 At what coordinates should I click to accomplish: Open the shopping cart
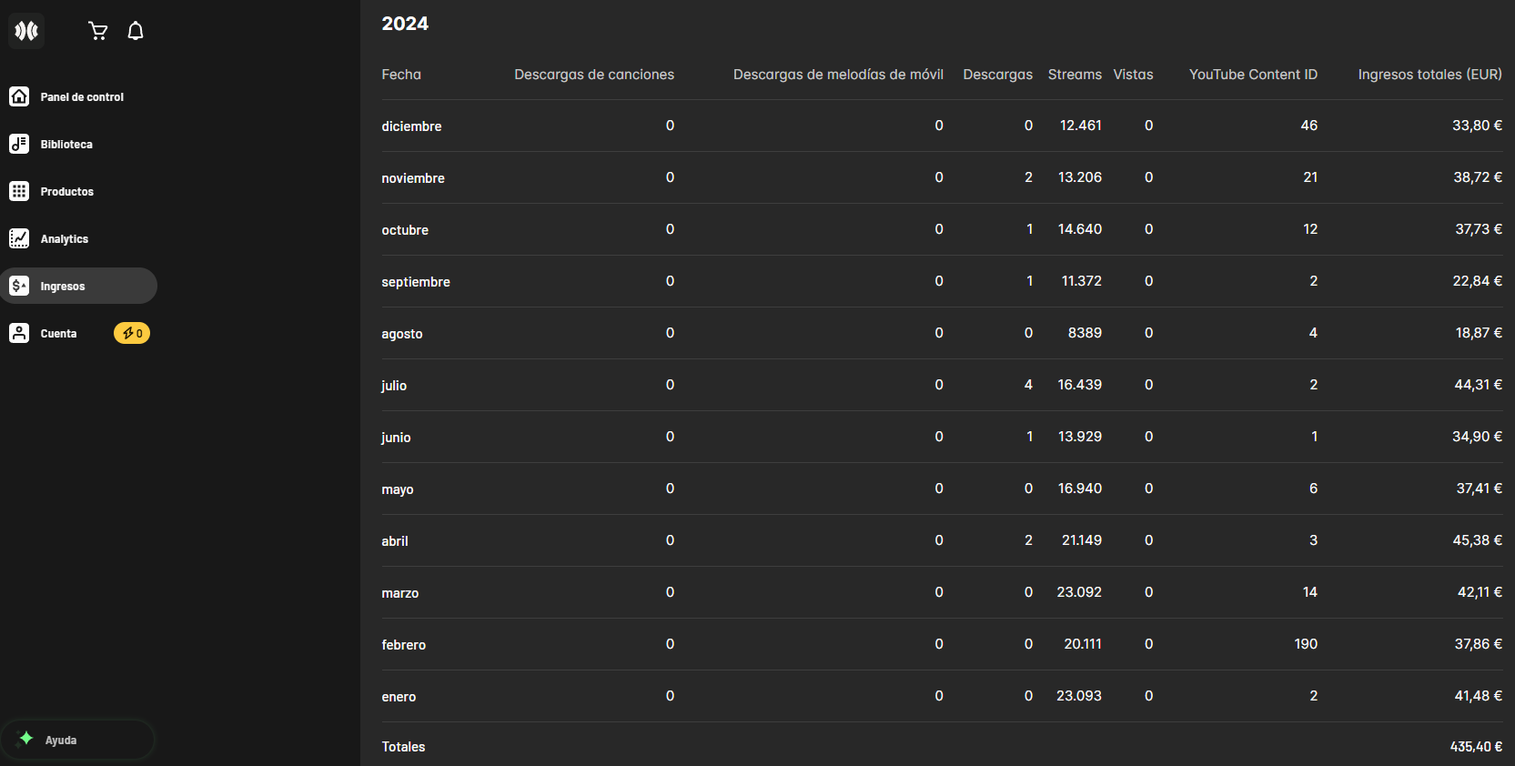(x=98, y=31)
